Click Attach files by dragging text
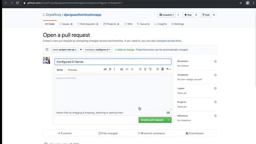Screen dimensions: 256x144 [90, 113]
